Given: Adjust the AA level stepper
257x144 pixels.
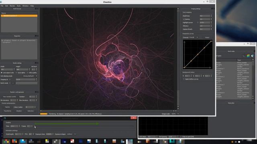Looking at the screenshot, I should (x=37, y=70).
